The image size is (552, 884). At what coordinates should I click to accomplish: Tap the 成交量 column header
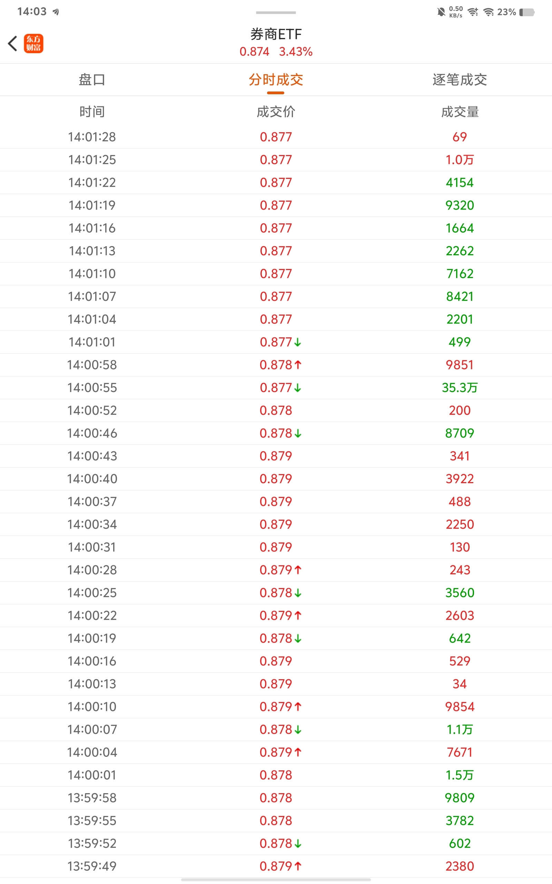coord(460,112)
